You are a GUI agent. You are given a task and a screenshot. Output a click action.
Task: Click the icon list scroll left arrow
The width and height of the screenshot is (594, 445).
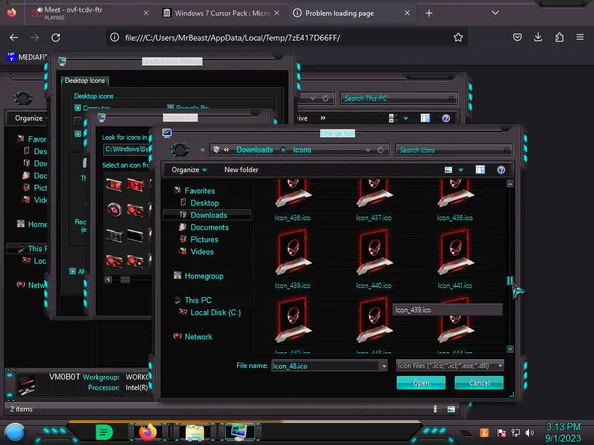click(x=108, y=280)
